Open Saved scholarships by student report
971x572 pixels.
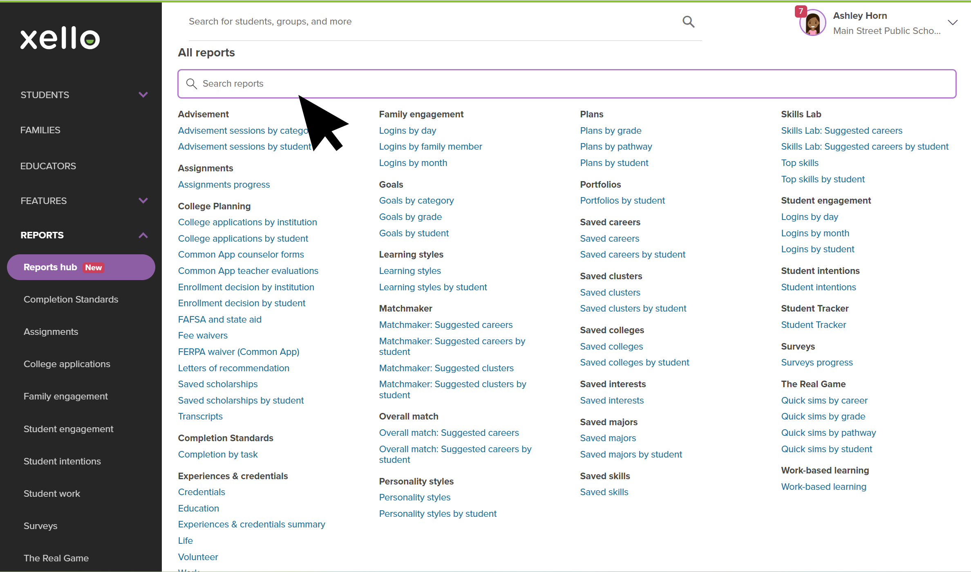pyautogui.click(x=241, y=400)
